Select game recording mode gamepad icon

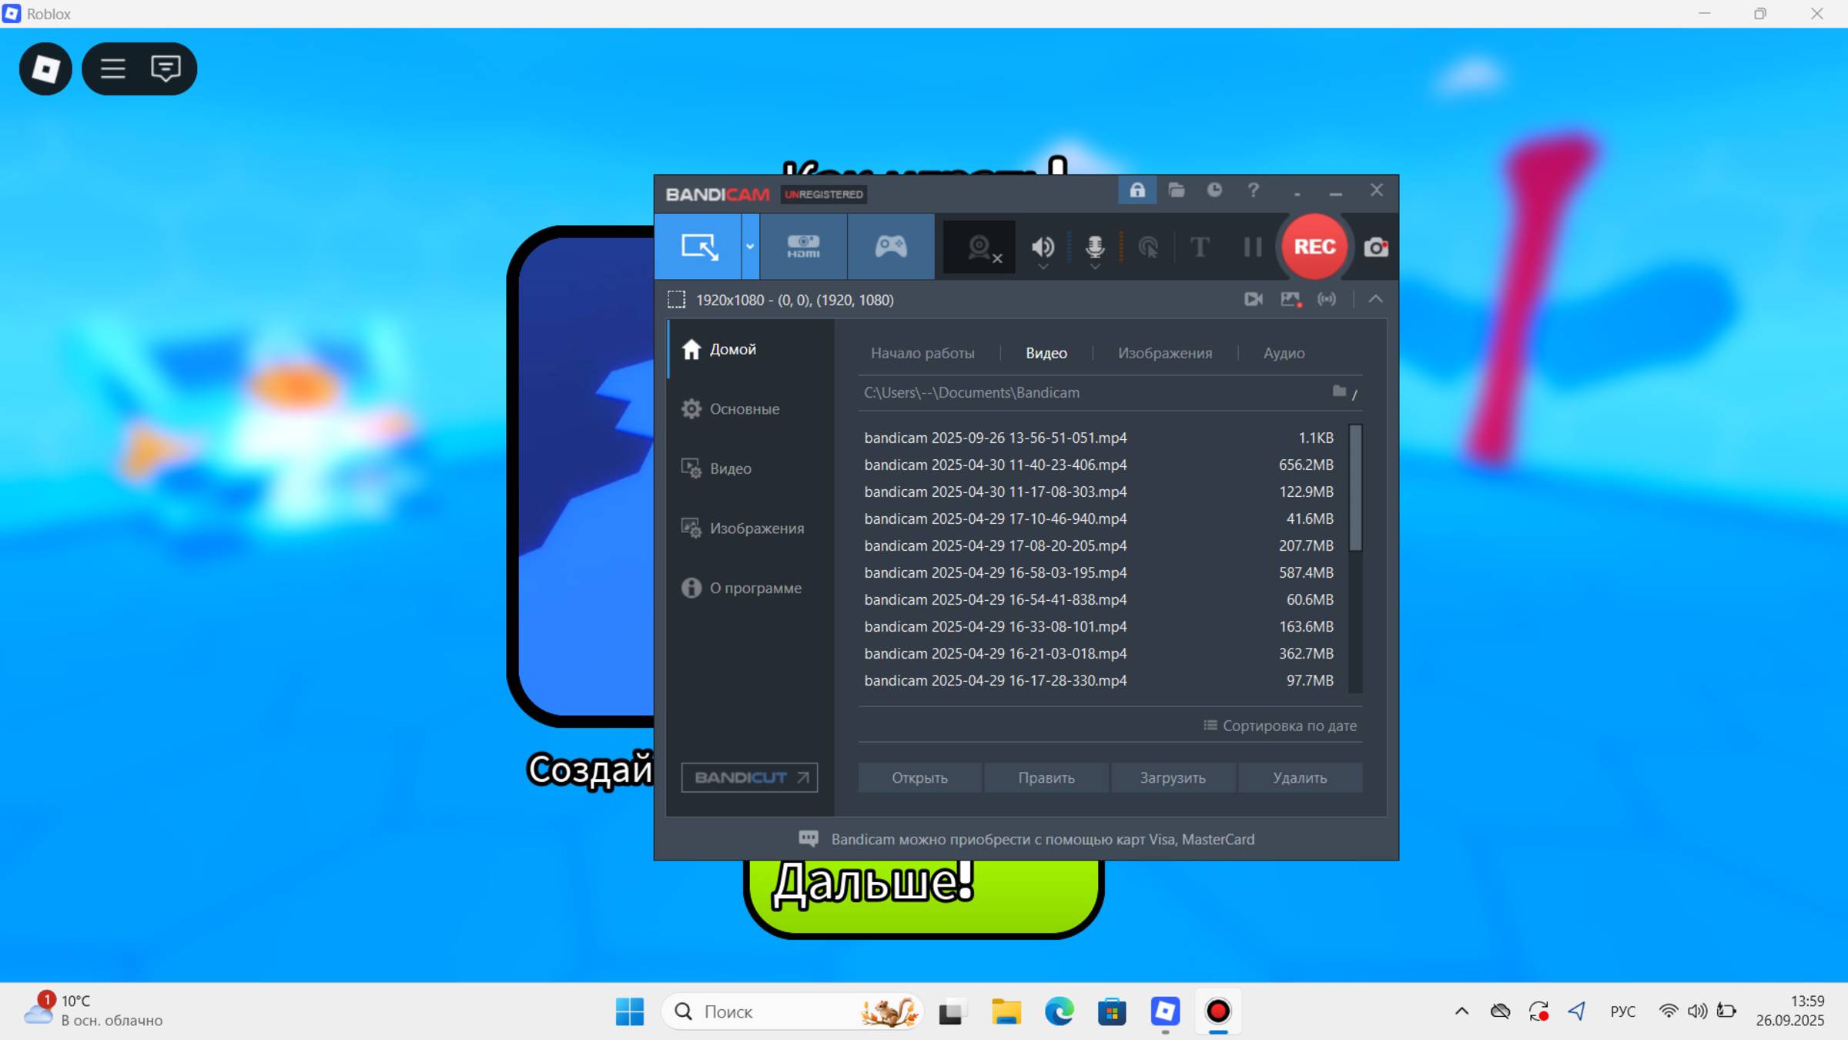891,247
